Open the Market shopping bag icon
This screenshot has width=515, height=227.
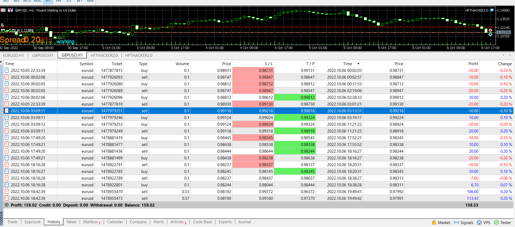tap(434, 222)
